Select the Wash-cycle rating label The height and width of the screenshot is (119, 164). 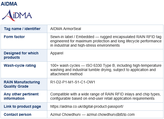(x=20, y=65)
